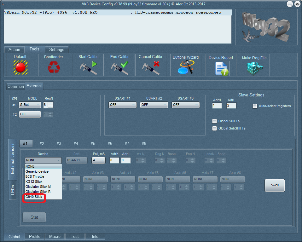Click the SPI #1 RegN value field

[45, 105]
